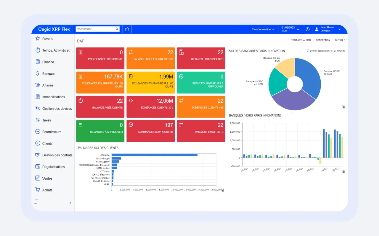Viewport: 379px width, 236px height.
Task: Open Balance âgée clients tile
Action: 100,107
